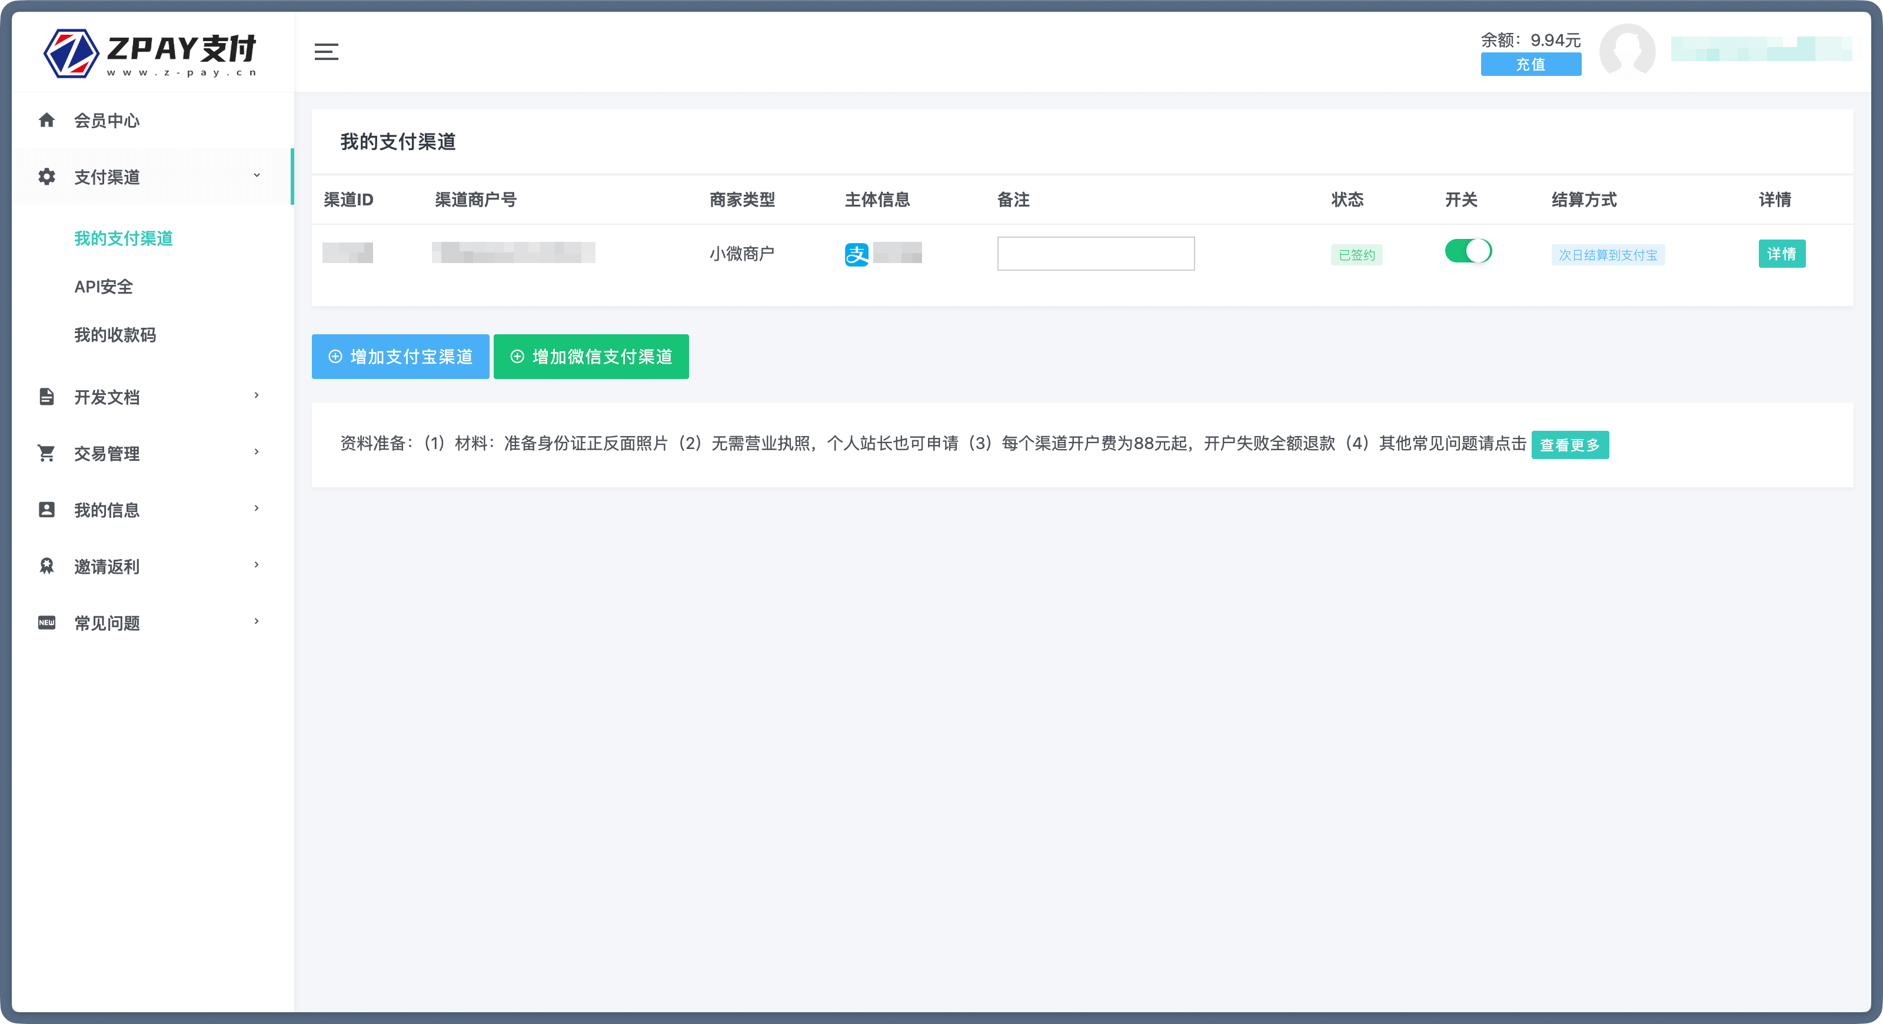Click the 备注 input field
The width and height of the screenshot is (1883, 1024).
point(1095,254)
